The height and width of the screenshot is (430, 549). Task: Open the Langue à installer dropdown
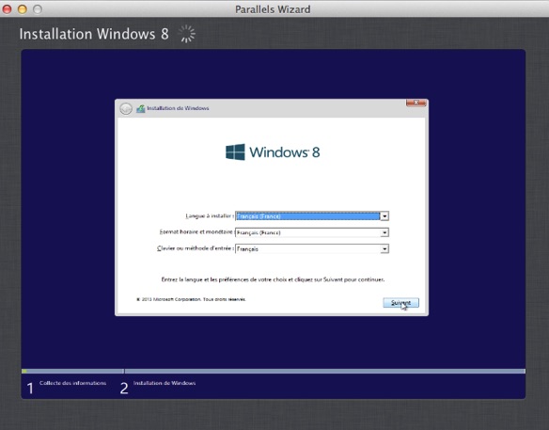point(312,216)
